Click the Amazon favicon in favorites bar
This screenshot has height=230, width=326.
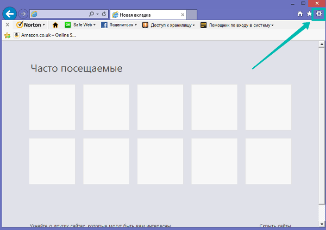tap(17, 35)
